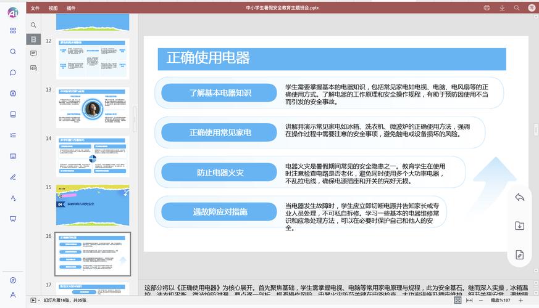This screenshot has width=539, height=308.
Task: Open the apps grid icon in left sidebar
Action: point(13,31)
